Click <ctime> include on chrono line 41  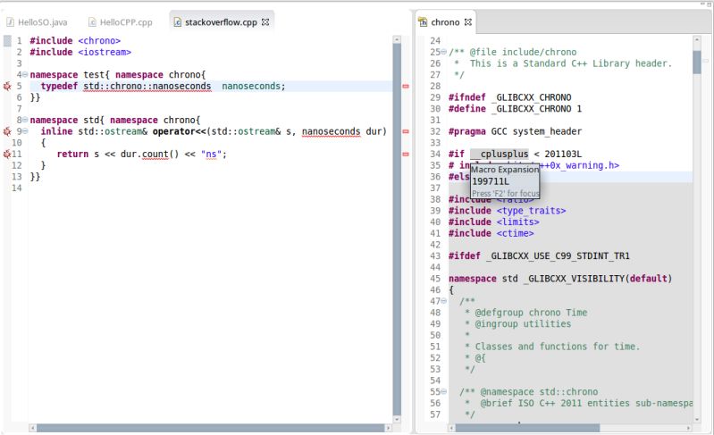click(x=515, y=233)
